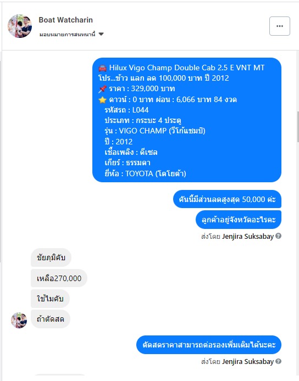Click the help icon after the bottom Jenjira Suksabay label
Image resolution: width=299 pixels, height=381 pixels.
click(x=279, y=361)
